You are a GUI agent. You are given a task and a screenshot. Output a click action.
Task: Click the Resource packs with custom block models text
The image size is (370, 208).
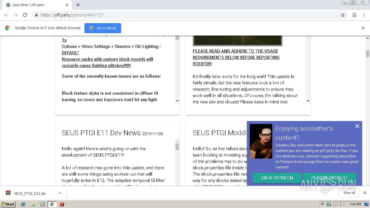pos(108,62)
